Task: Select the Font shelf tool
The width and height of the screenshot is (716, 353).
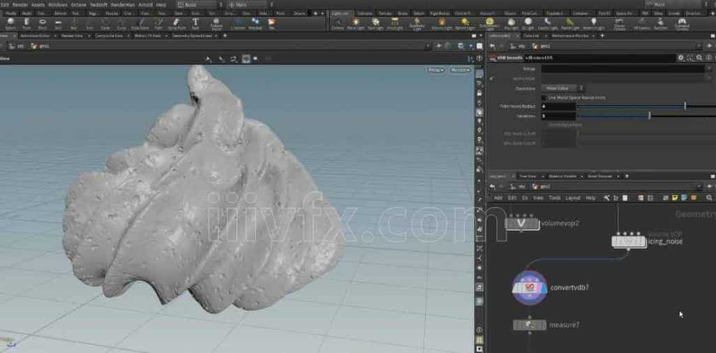Action: point(195,24)
